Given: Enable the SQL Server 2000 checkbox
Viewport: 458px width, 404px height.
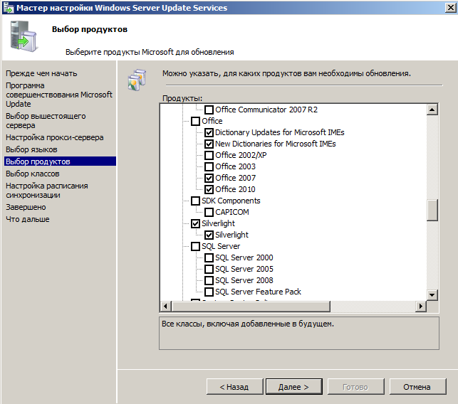Looking at the screenshot, I should click(x=209, y=257).
